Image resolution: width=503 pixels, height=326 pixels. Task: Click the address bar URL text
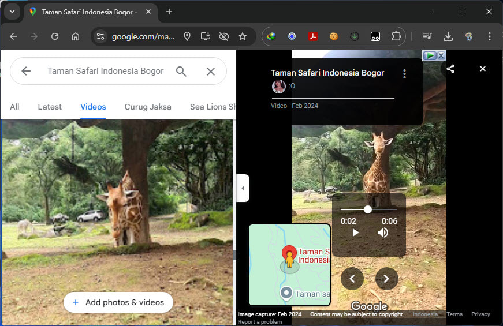(143, 36)
